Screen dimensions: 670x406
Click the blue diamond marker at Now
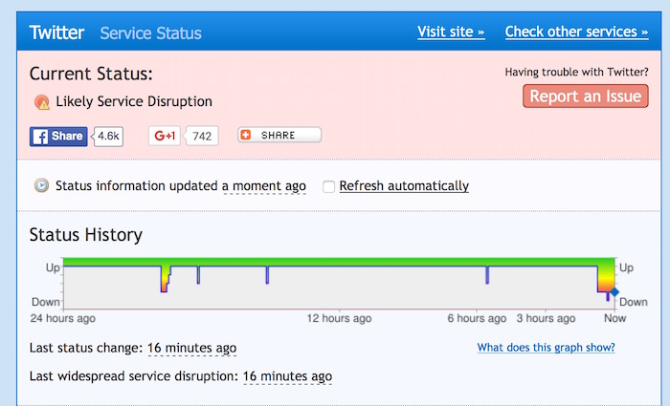[614, 292]
